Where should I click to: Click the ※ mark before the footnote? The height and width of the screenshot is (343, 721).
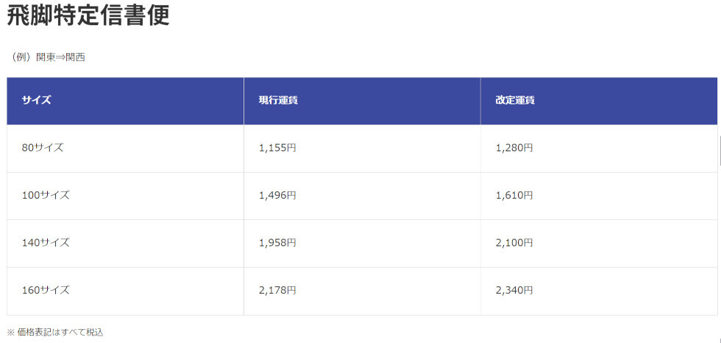click(10, 332)
